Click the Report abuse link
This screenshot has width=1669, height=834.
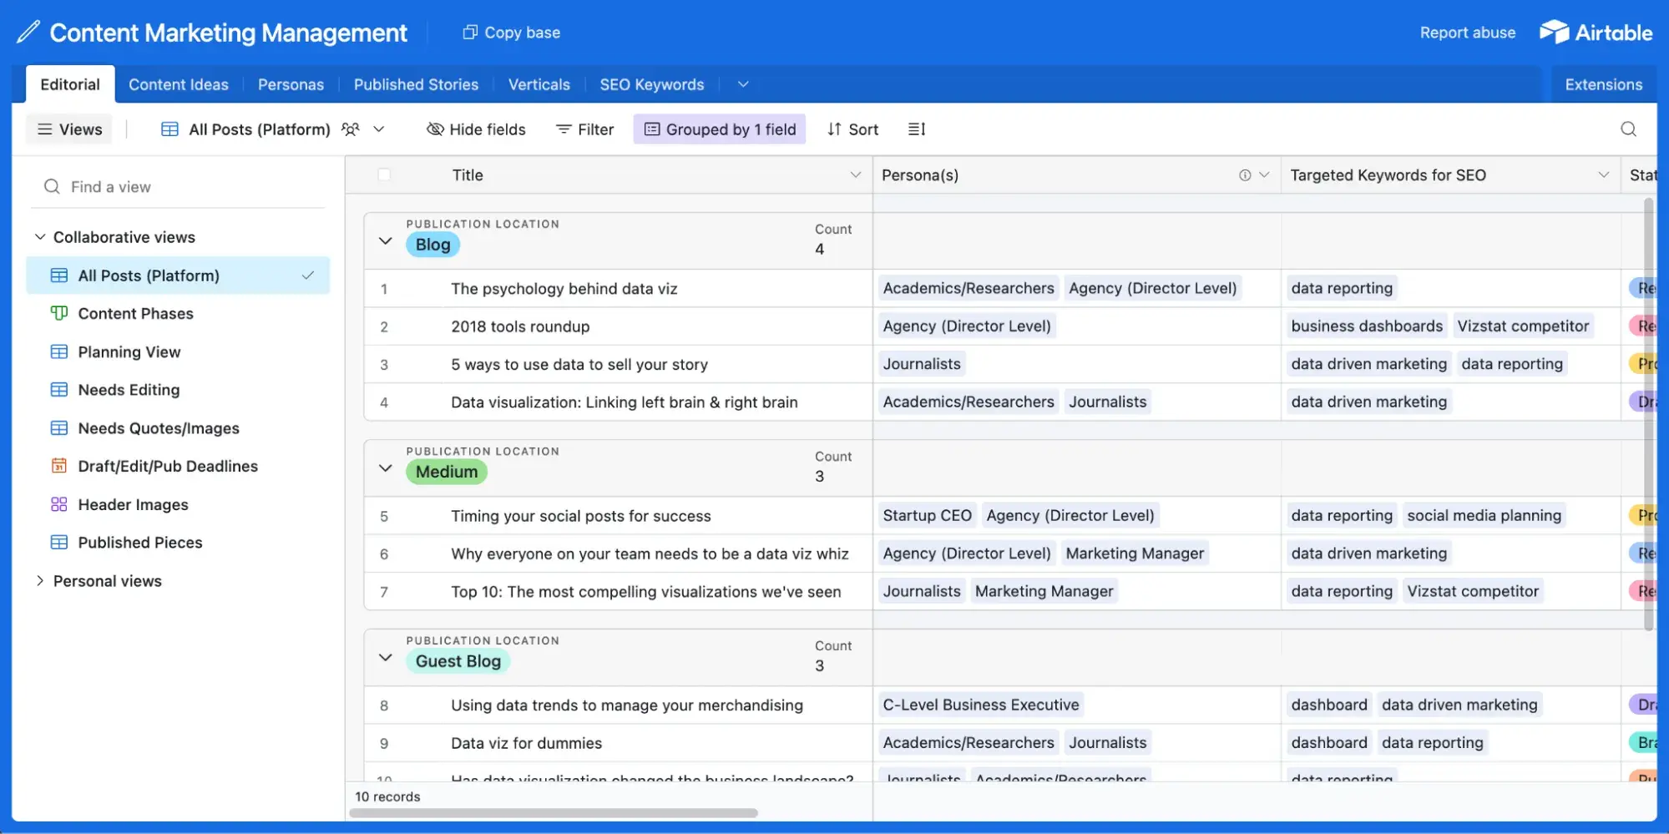coord(1467,32)
